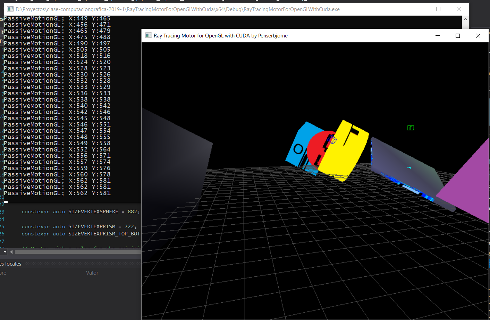Click the code editor horizontal scrollbar thumb
This screenshot has width=490, height=320.
pyautogui.click(x=78, y=252)
